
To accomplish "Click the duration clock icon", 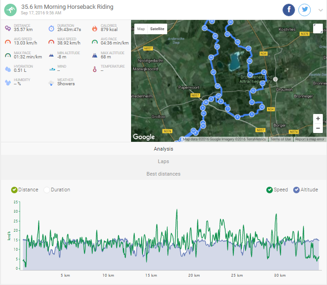I will pos(51,28).
